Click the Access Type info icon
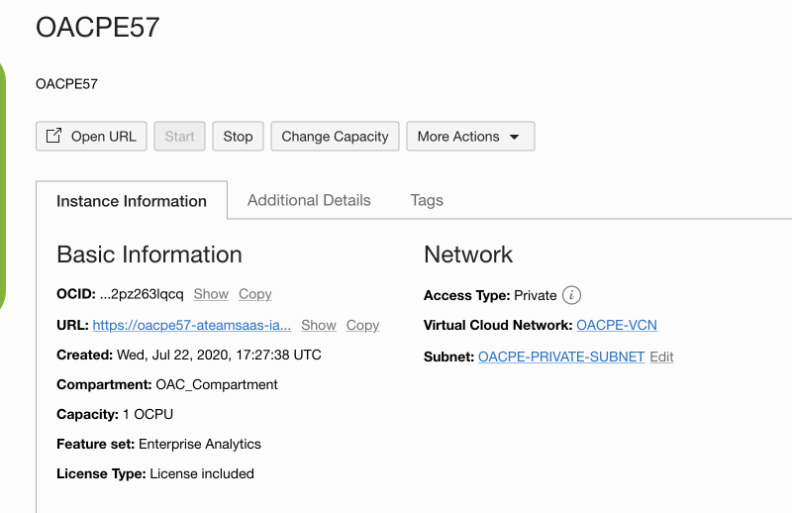Viewport: 792px width, 513px height. pos(571,295)
